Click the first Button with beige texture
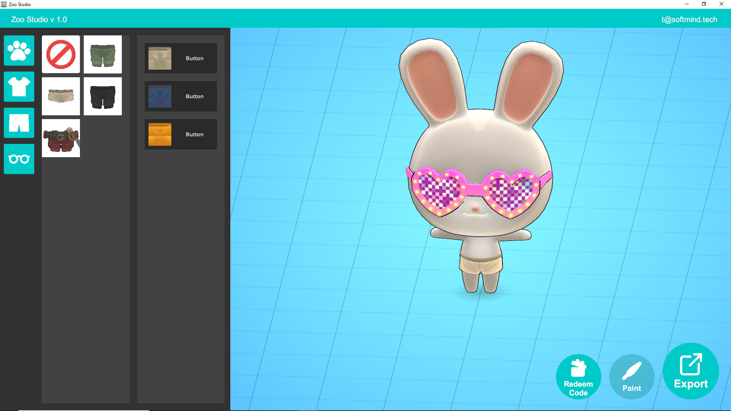731x411 pixels. (180, 58)
